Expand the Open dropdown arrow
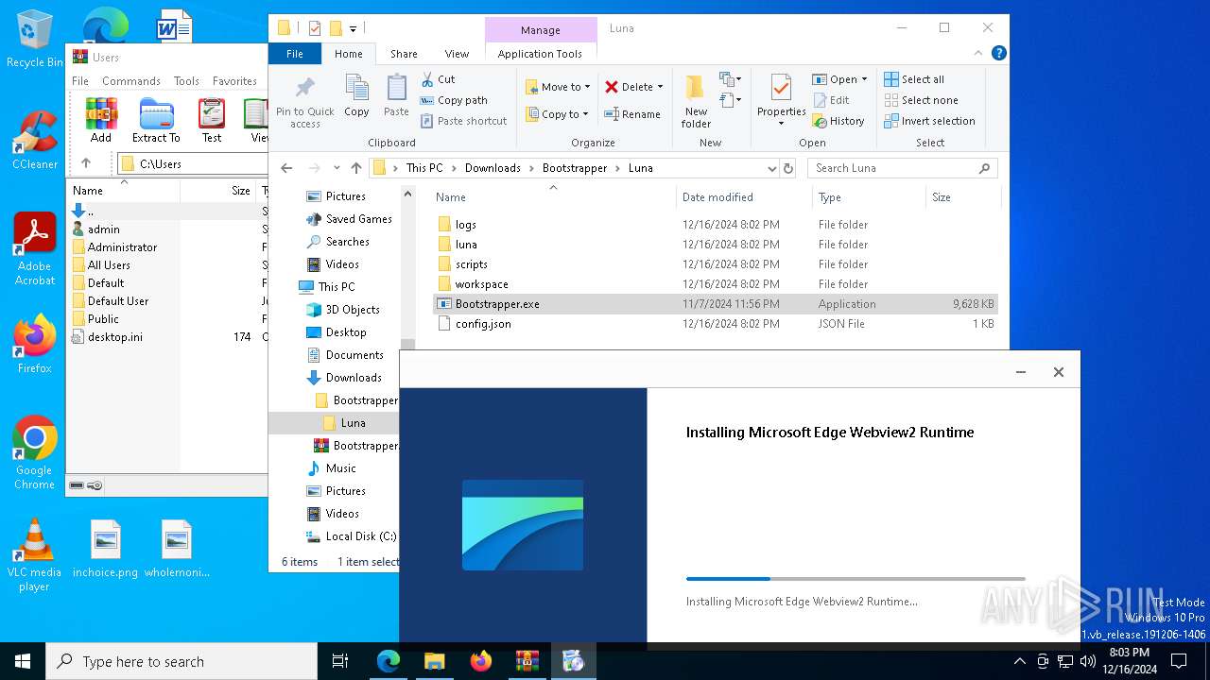Screen dimensions: 1210x680 [x=864, y=79]
